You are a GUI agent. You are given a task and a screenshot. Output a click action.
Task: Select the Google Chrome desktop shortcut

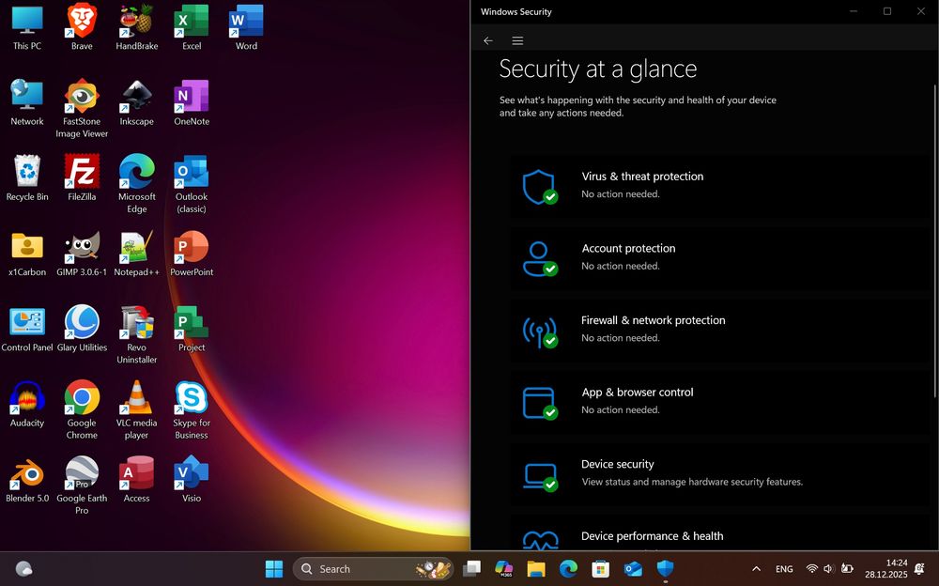point(82,410)
